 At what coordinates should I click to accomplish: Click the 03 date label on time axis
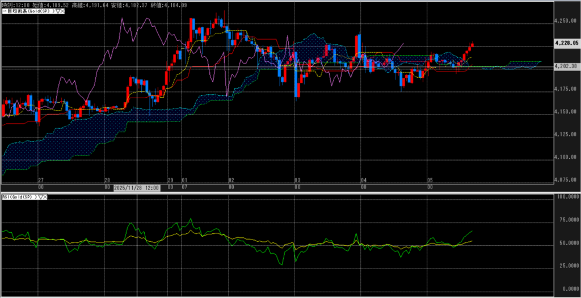(296, 180)
